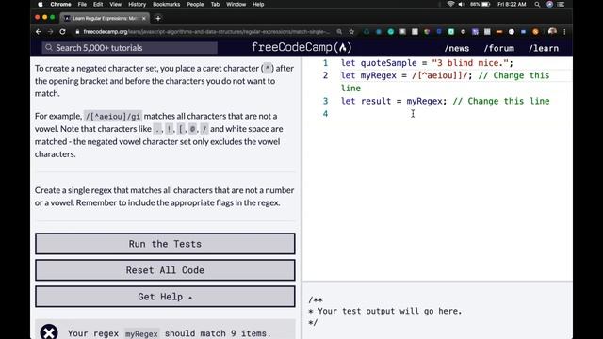Screen dimensions: 603x339
Task: Reload the current page
Action: point(62,32)
